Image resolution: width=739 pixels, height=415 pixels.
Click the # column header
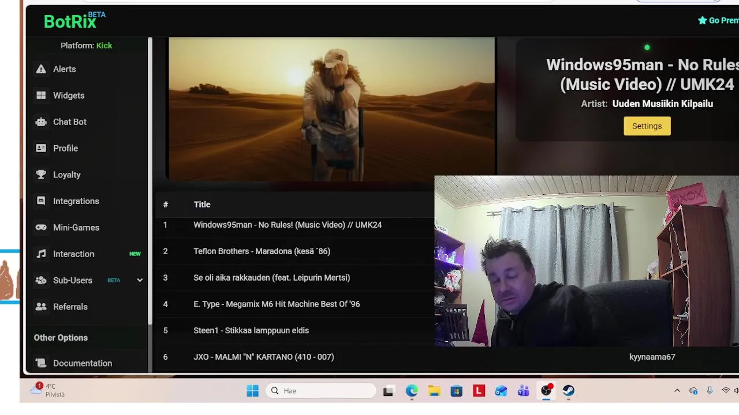tap(166, 205)
